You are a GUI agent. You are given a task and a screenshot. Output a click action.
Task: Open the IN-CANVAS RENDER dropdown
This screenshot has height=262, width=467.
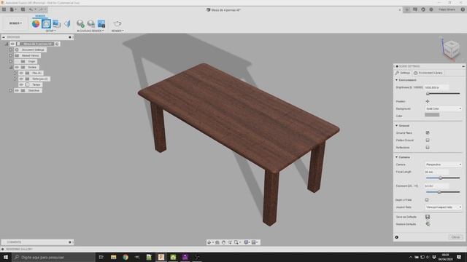click(x=90, y=31)
